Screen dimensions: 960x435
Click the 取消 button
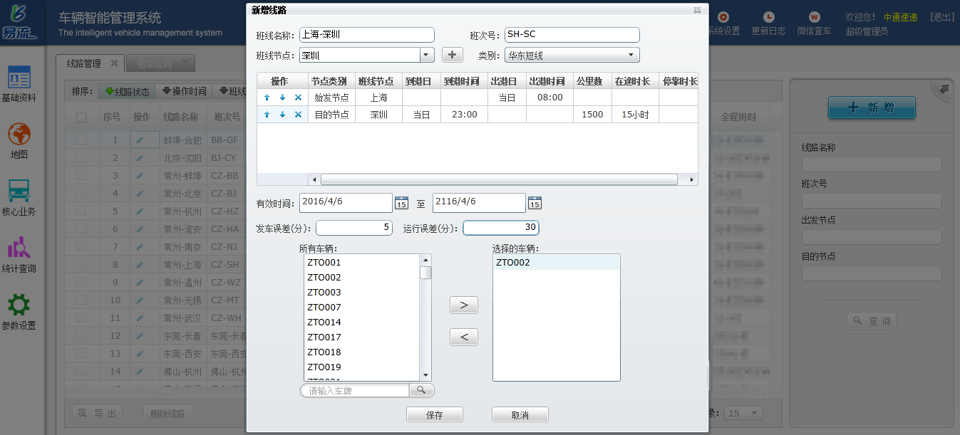pos(520,415)
